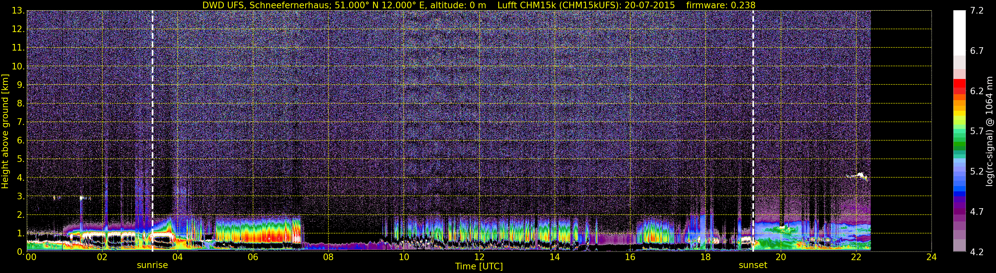Click the time tick '00'
The height and width of the screenshot is (273, 996).
(x=30, y=257)
